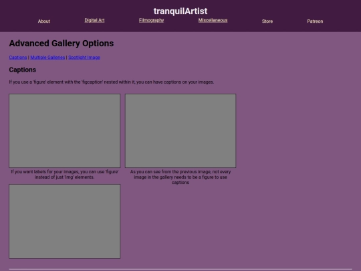Viewport: 361px width, 271px height.
Task: Open the image captioned 'As you can see'
Action: [x=180, y=130]
